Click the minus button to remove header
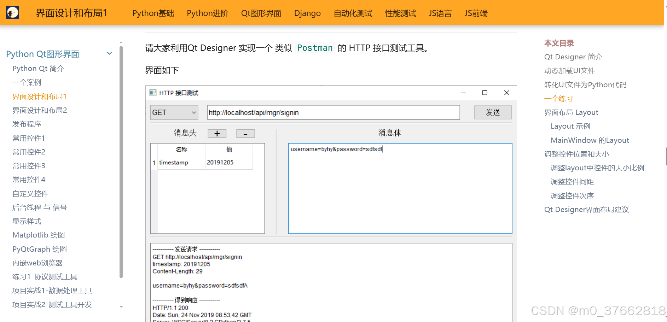 tap(245, 133)
